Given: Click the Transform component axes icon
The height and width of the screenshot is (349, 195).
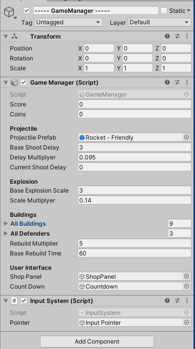Looking at the screenshot, I should pyautogui.click(x=14, y=37).
